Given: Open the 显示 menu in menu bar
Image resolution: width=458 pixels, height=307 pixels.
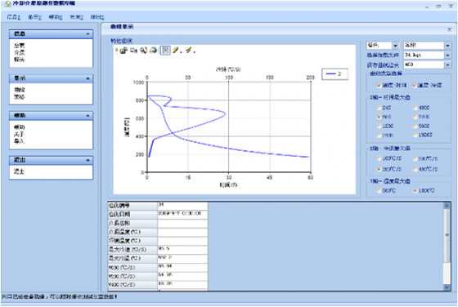Looking at the screenshot, I should point(34,17).
